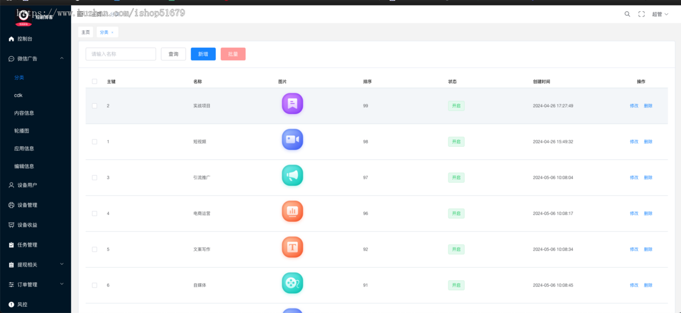681x313 pixels.
Task: Click the 2024-04-26 17:27:49 timestamp cell
Action: [553, 106]
